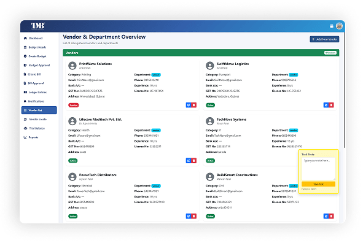Delete the PrintWave Solutions vendor

[x=193, y=105]
